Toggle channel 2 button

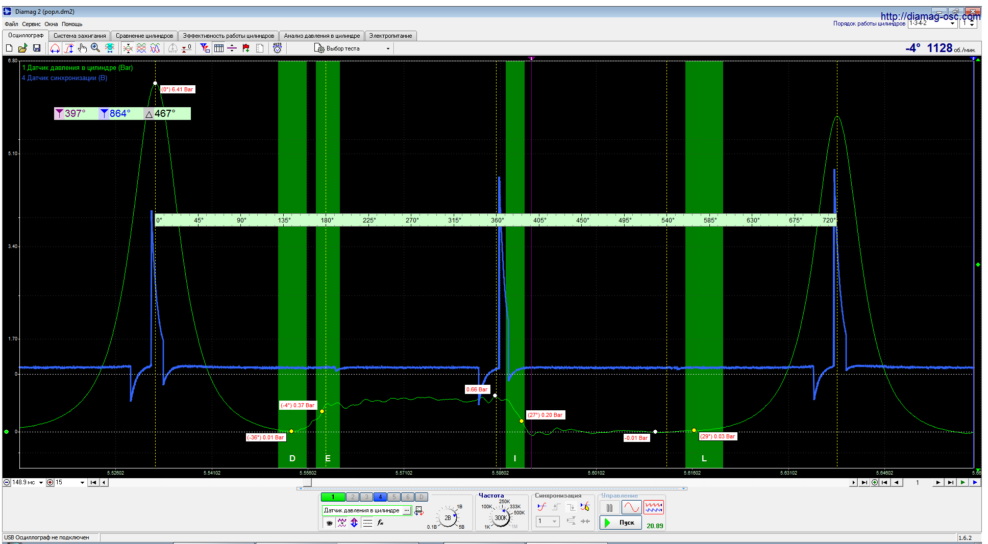click(353, 497)
